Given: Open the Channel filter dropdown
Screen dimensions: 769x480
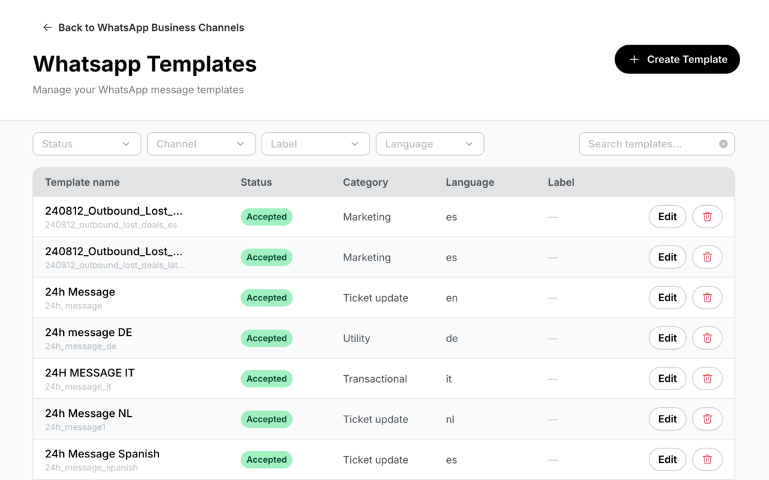Looking at the screenshot, I should click(201, 144).
